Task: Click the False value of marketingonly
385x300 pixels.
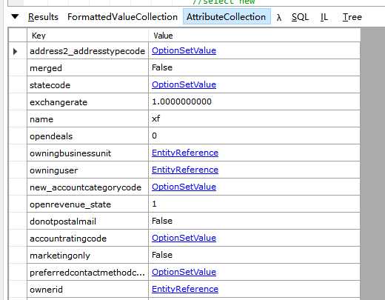Action: 162,255
